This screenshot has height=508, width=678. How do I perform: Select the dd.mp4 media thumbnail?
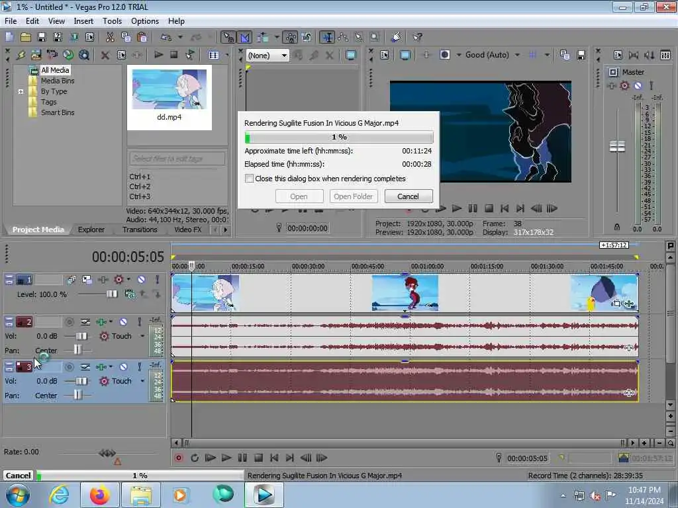(169, 97)
